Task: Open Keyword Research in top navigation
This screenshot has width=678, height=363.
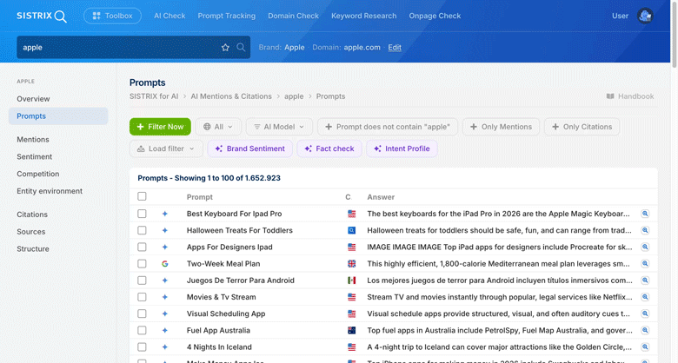Action: click(x=363, y=16)
